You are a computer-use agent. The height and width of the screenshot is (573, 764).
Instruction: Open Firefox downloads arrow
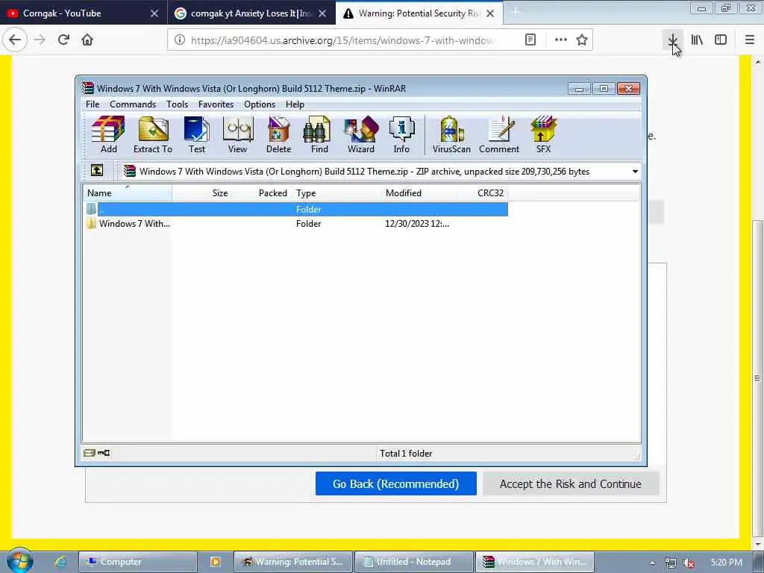(x=672, y=40)
